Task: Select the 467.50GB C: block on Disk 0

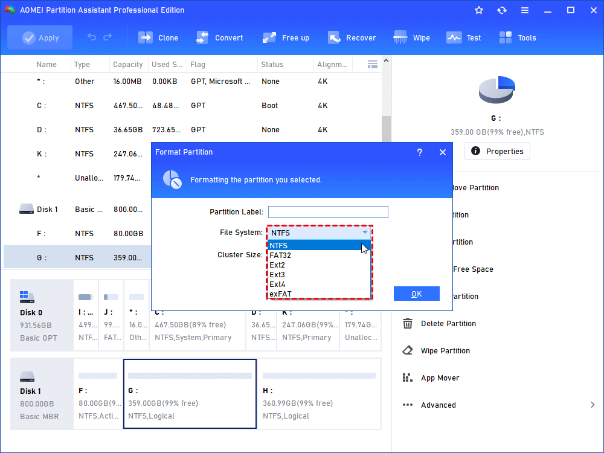Action: (x=198, y=330)
